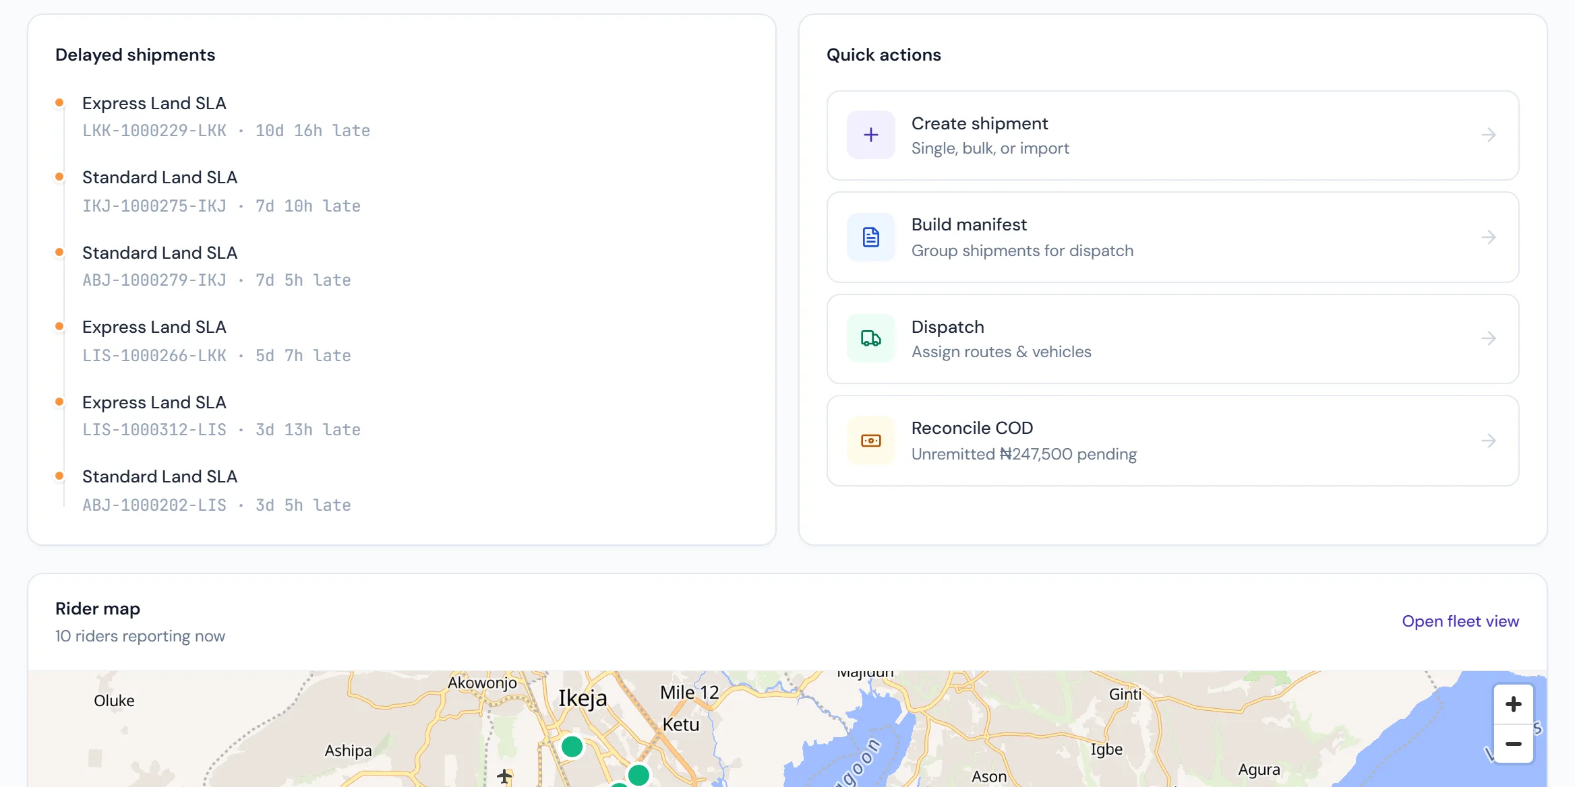Click the plus icon for Create shipment
Image resolution: width=1575 pixels, height=787 pixels.
(x=870, y=135)
